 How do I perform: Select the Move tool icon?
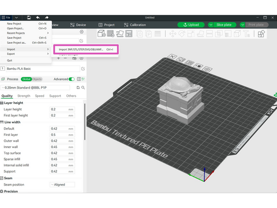coord(173,34)
